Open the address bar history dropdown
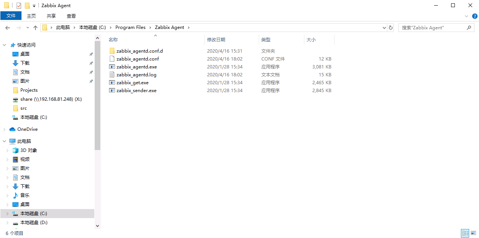 [384, 28]
